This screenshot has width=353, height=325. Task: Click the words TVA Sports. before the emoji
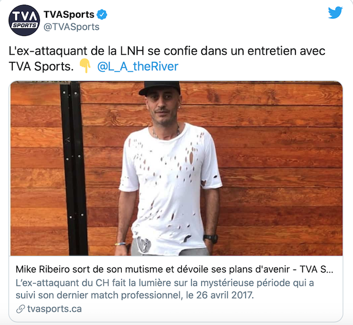[x=41, y=67]
